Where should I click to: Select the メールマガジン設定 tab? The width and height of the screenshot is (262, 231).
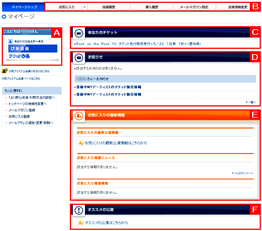click(194, 7)
